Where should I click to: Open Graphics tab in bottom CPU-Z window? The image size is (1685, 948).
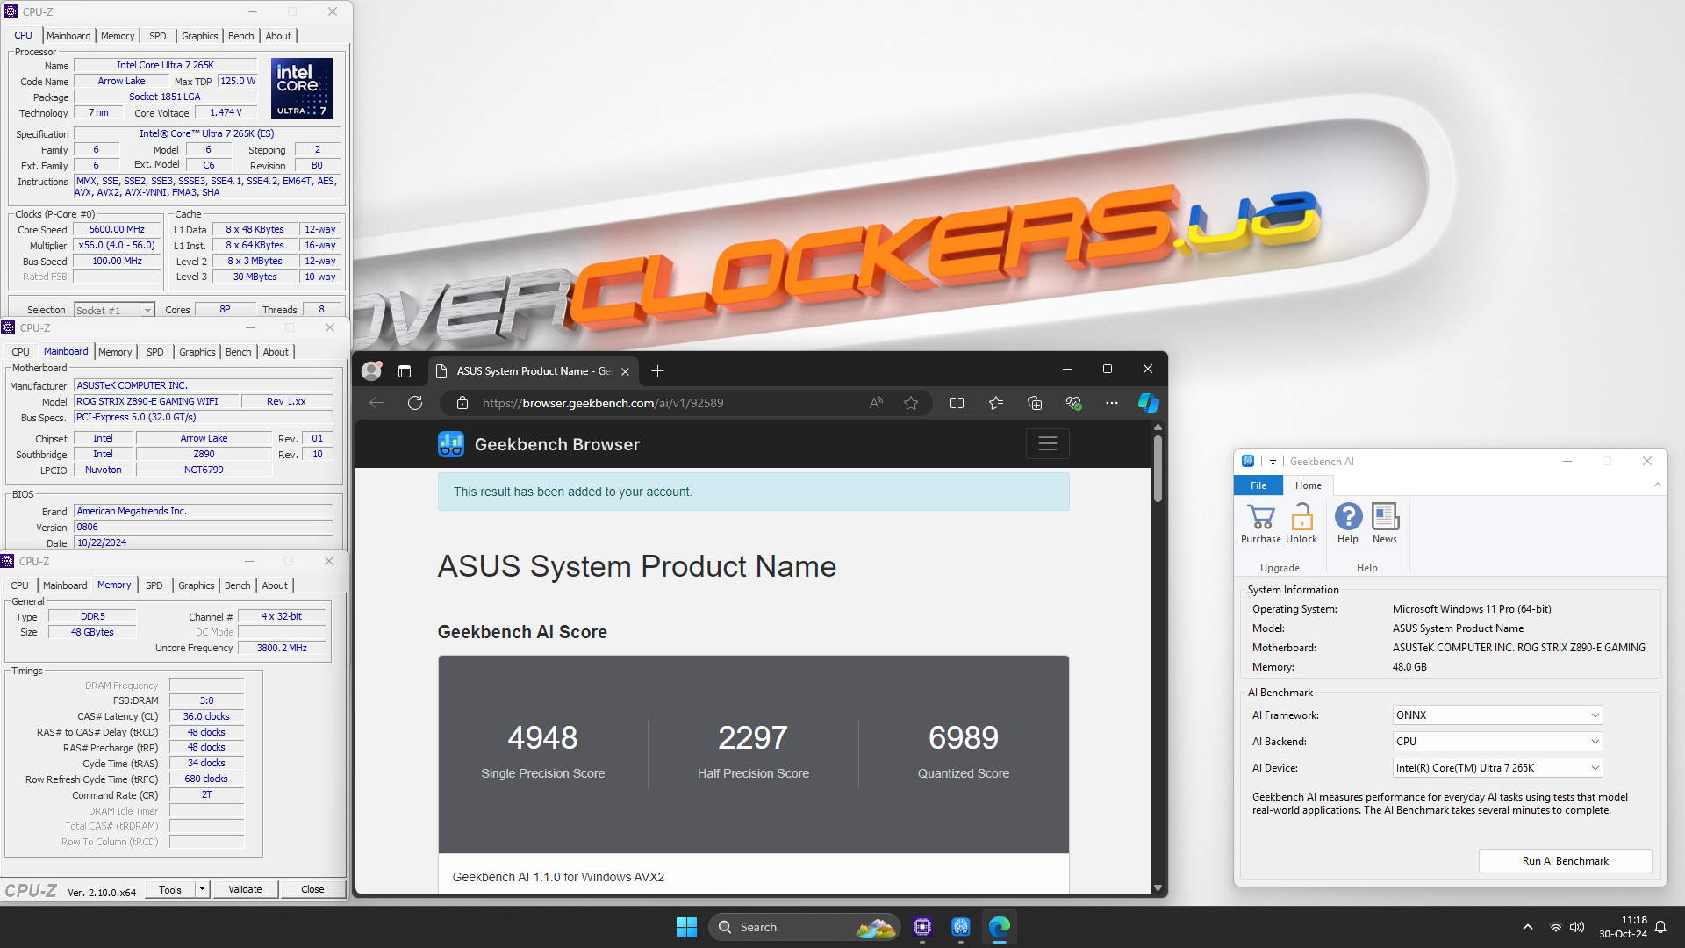(x=197, y=585)
